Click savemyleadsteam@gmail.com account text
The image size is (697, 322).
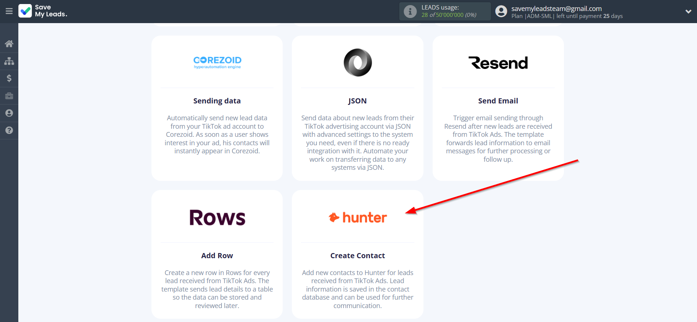click(557, 8)
